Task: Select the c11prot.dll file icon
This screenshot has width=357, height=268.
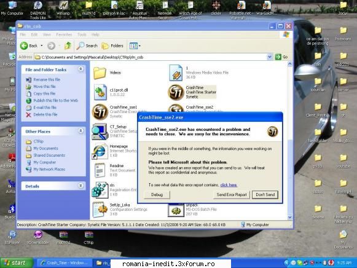Action: click(100, 92)
